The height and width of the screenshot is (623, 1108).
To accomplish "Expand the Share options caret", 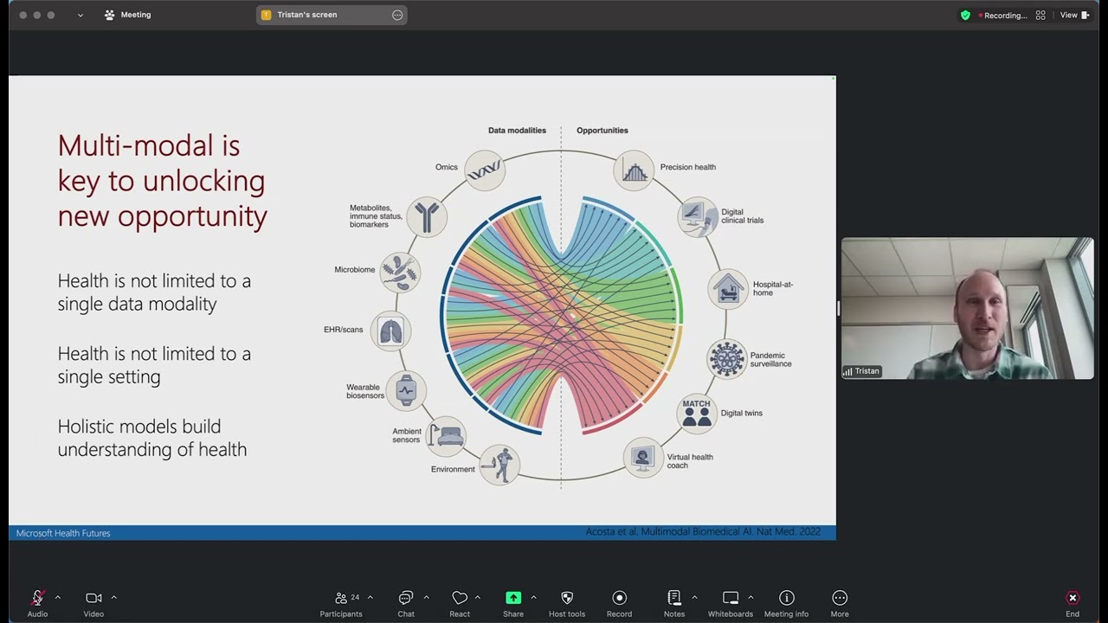I will click(533, 597).
